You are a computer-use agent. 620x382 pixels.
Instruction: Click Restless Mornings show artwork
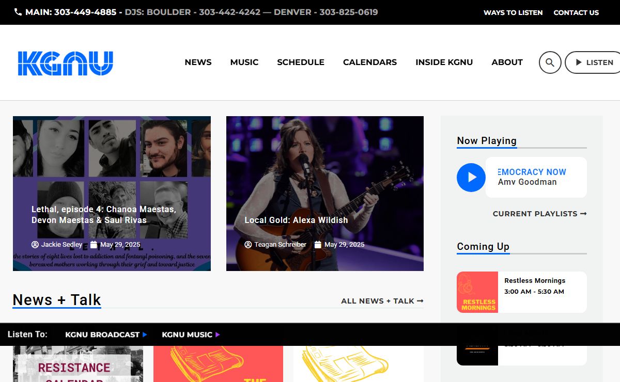[x=477, y=292]
